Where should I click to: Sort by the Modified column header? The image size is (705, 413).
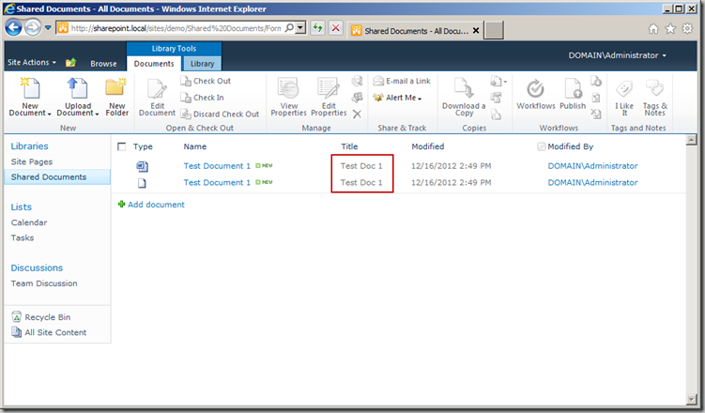(427, 146)
